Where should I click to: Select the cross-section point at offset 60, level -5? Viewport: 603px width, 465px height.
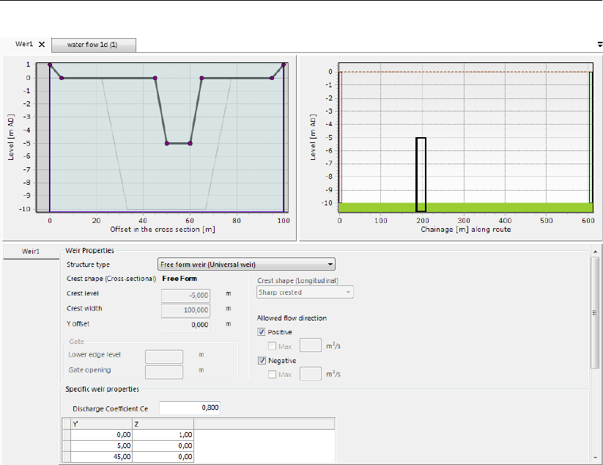coord(190,144)
